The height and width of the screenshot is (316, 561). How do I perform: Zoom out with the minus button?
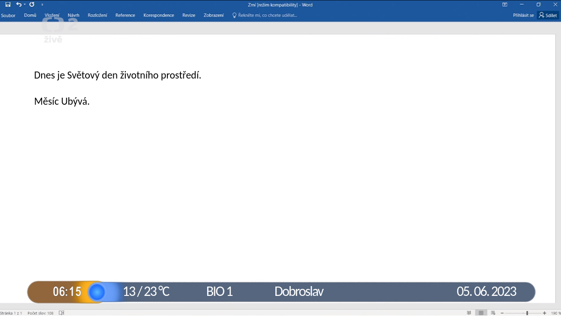502,313
